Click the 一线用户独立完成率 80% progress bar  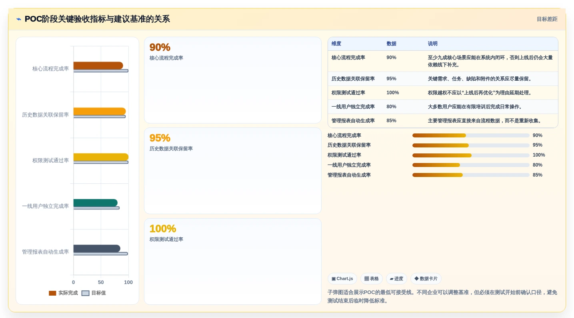tap(471, 165)
